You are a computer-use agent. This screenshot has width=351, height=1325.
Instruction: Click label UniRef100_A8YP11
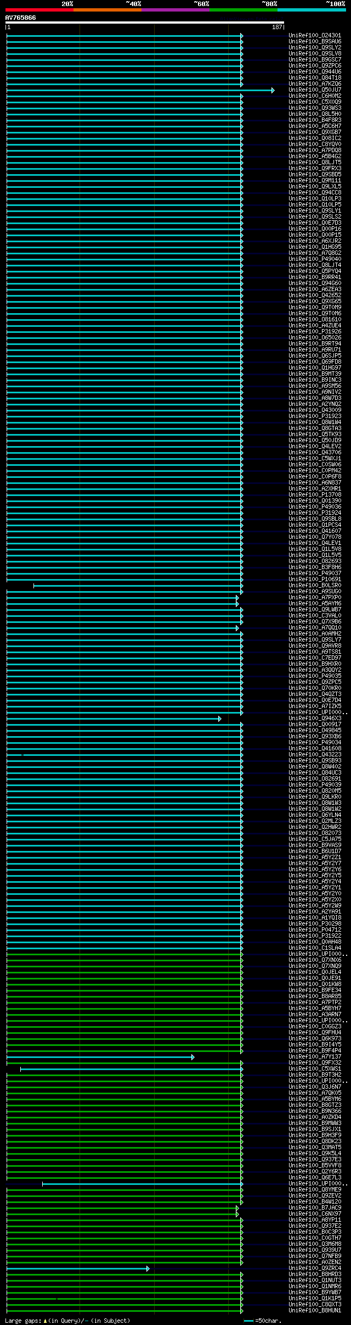coord(315,1220)
